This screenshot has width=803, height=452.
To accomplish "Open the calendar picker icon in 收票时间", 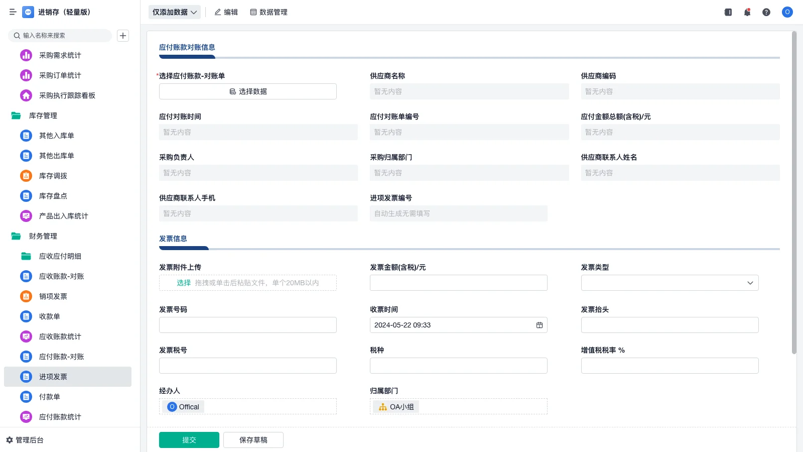I will coord(540,325).
